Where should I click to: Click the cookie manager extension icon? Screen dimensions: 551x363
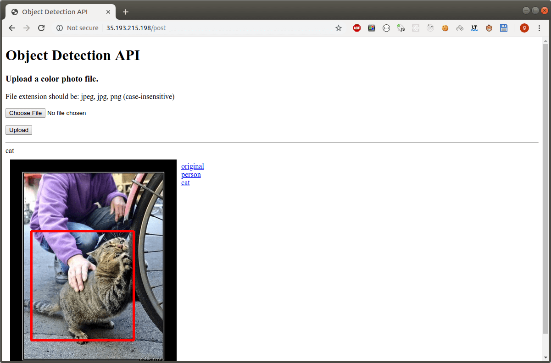(445, 28)
